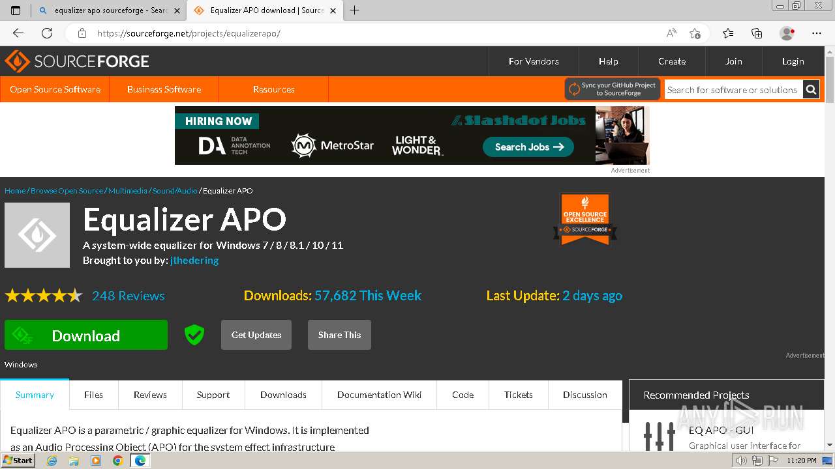Click the network icon in system tray
This screenshot has height=469, width=835.
pos(757,461)
